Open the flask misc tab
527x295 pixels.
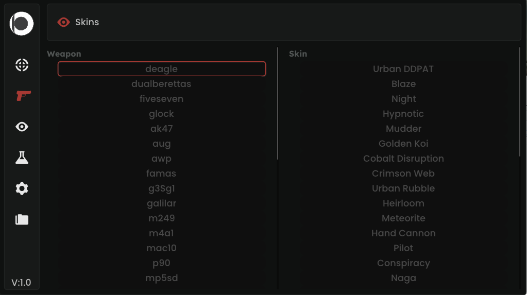pos(22,158)
